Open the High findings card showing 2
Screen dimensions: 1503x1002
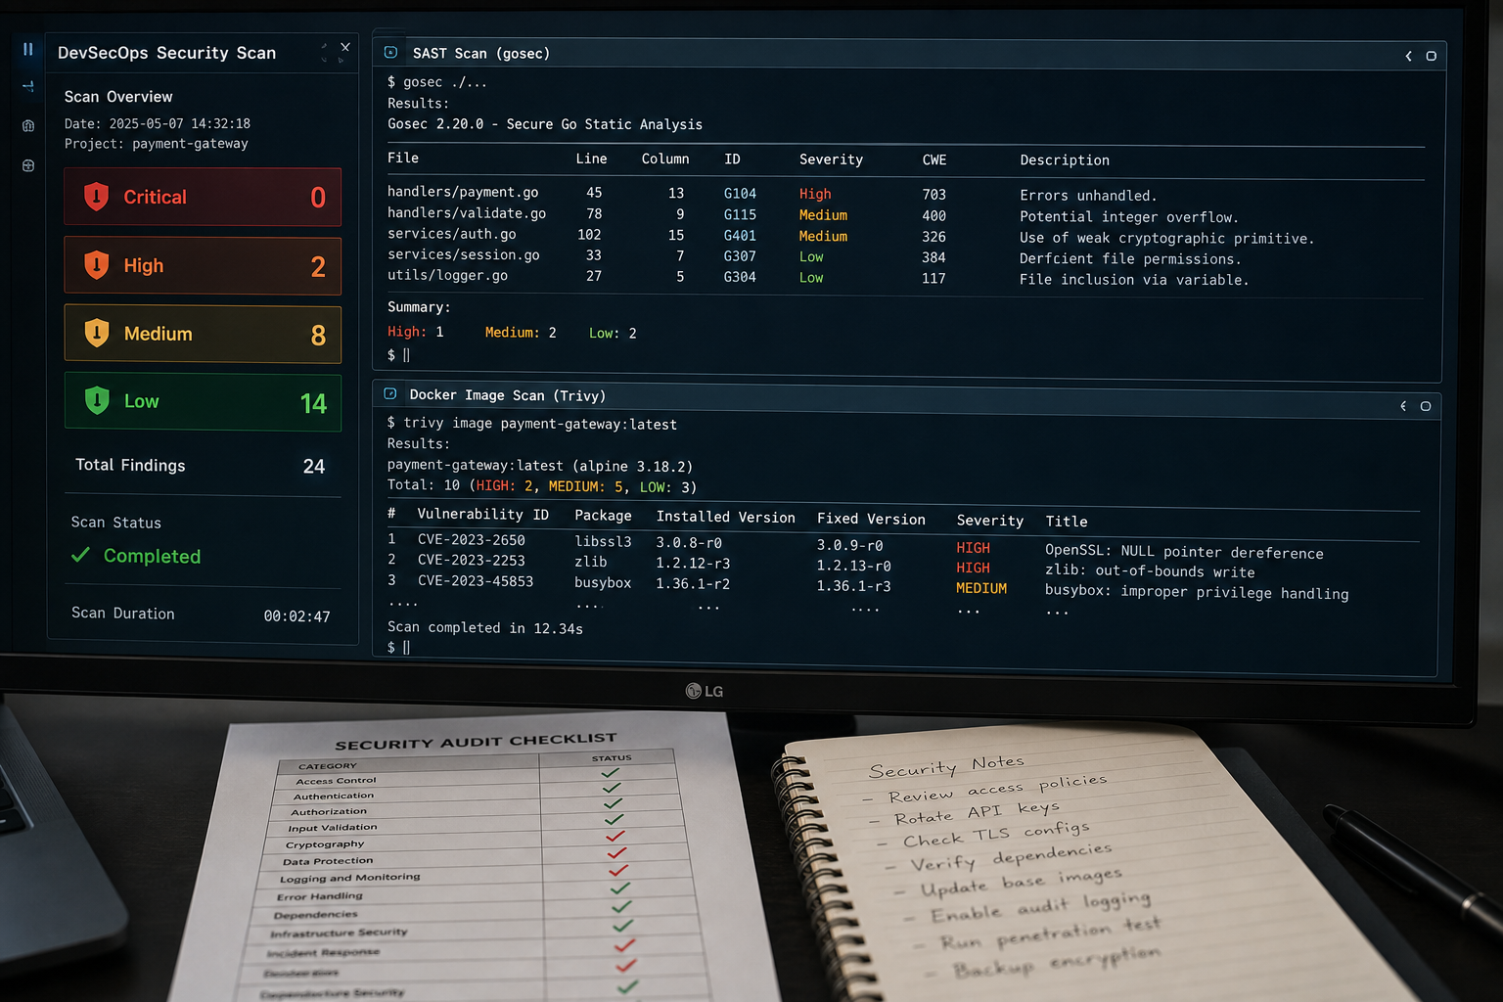203,265
